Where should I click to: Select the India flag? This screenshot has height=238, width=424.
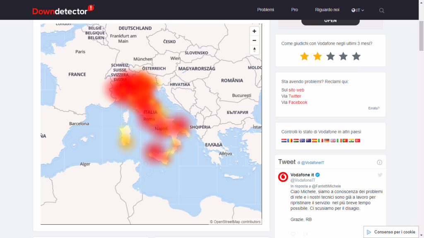(x=351, y=140)
